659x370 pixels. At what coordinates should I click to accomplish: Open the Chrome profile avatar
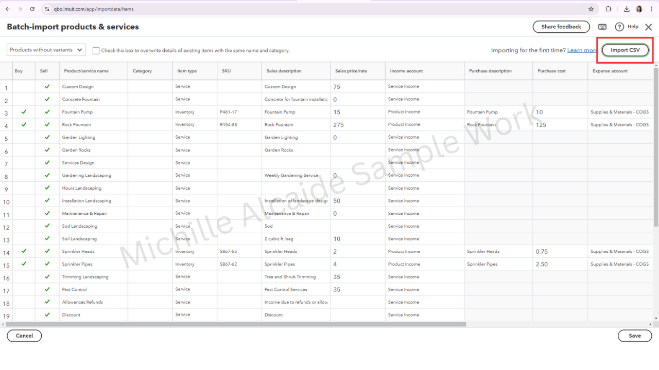[639, 9]
